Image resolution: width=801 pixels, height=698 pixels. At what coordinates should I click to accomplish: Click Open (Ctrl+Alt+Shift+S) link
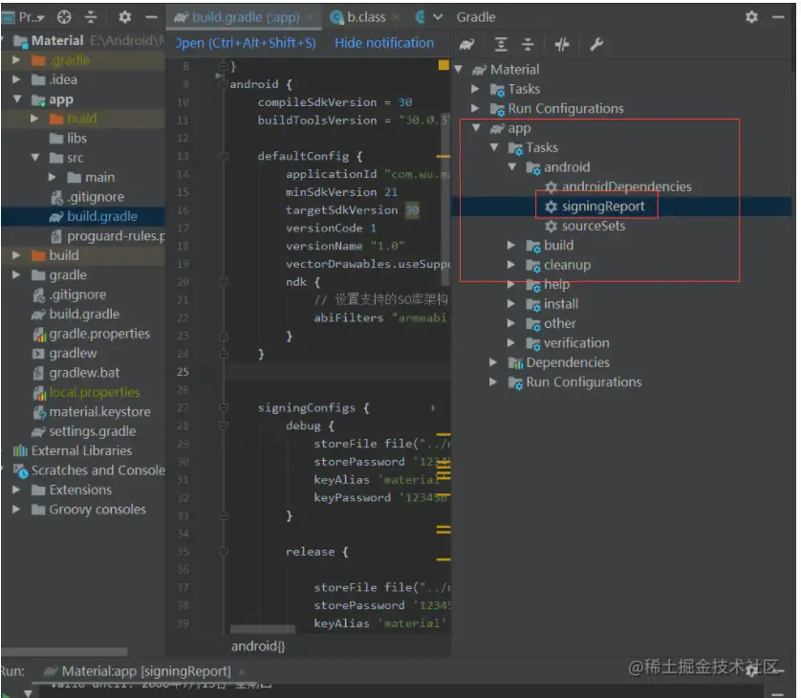pyautogui.click(x=246, y=43)
